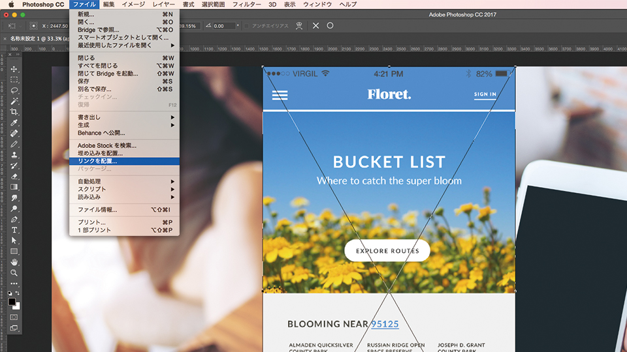
Task: Set the transform reference point location
Action: tap(33, 26)
